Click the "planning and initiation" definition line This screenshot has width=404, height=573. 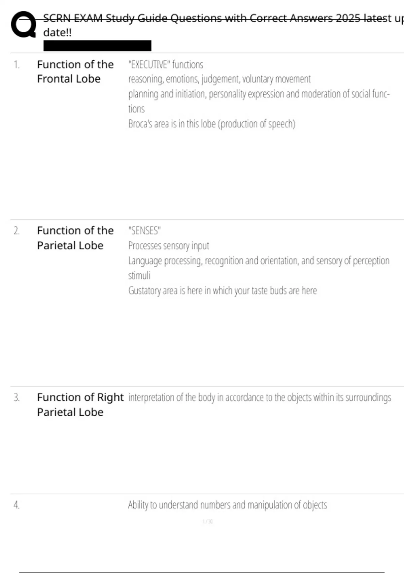pos(259,94)
